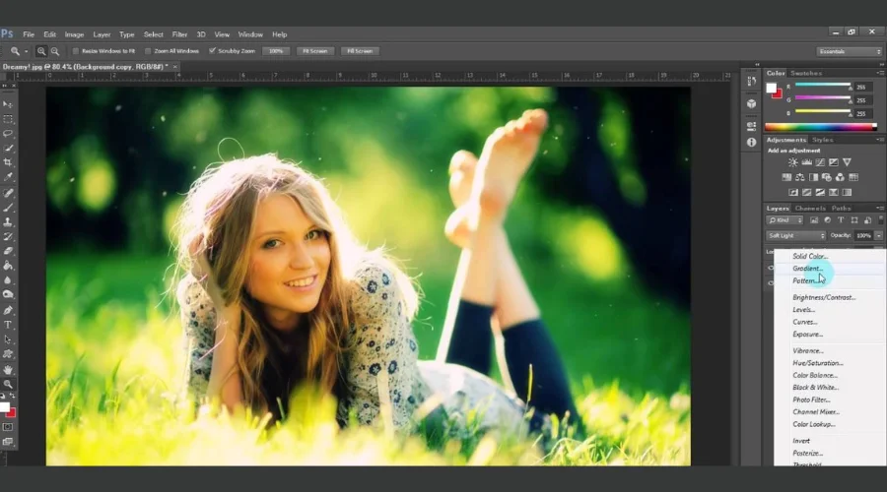Open the Filter menu
The height and width of the screenshot is (492, 887).
point(179,34)
